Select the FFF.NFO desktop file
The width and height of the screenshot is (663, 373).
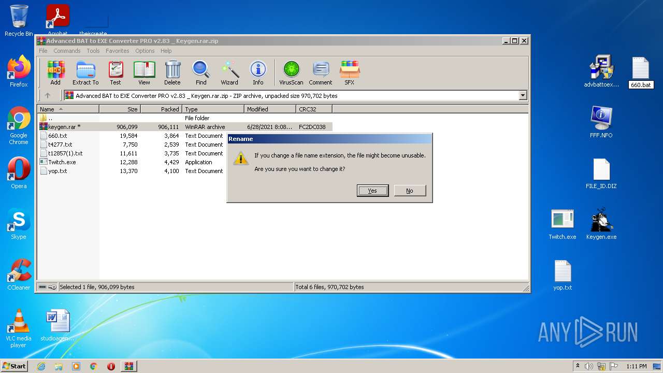pyautogui.click(x=601, y=122)
